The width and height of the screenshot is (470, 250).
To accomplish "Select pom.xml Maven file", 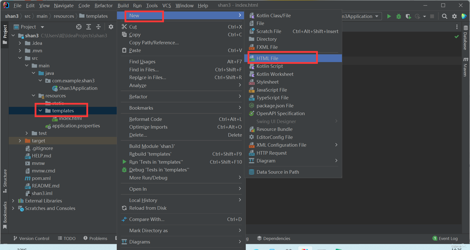I will pyautogui.click(x=41, y=178).
